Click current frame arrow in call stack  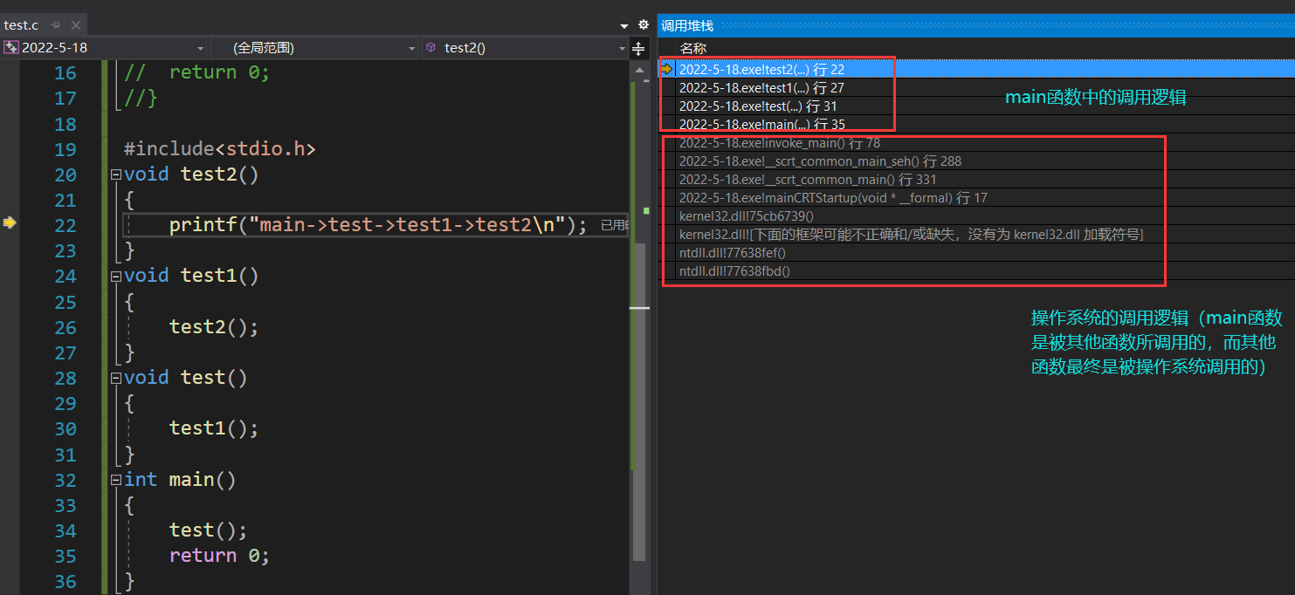tap(666, 69)
